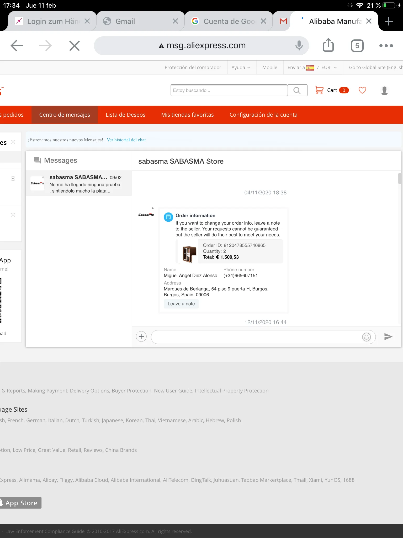Viewport: 403px width, 538px height.
Task: Collapse the third sidebar section
Action: (x=13, y=215)
